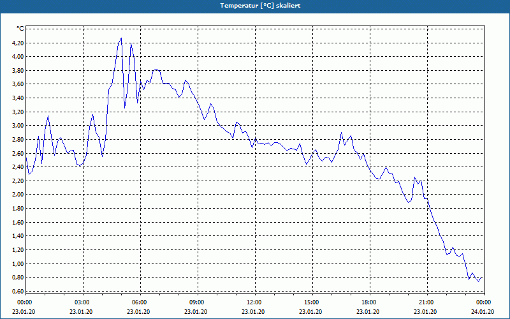Click the '°C' unit label on the y-axis
Screen dimensions: 510x319
(20, 29)
